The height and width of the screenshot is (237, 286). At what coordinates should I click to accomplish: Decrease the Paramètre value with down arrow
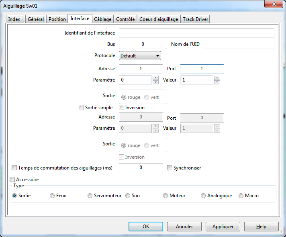coord(155,82)
